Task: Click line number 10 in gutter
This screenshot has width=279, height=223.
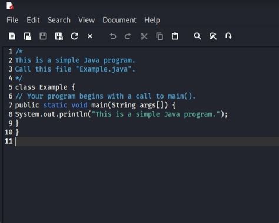Action: [x=9, y=132]
